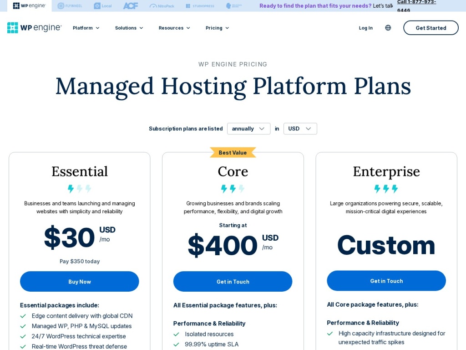The image size is (466, 350).
Task: Open the annually billing period dropdown
Action: pyautogui.click(x=248, y=129)
